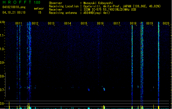This screenshot has height=109, width=172.
Task: Click the 'meteor' label
Action: pos(39,8)
